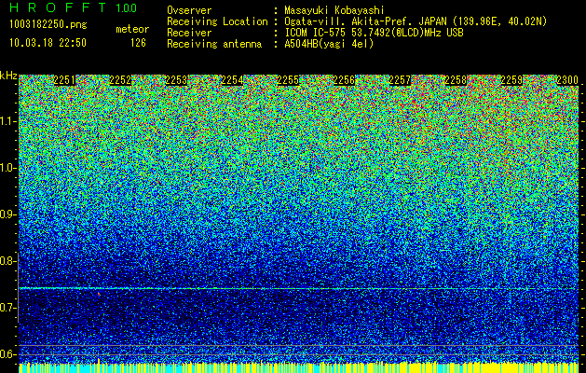
Task: Select the antenna value A504HB(yagi 4el)
Action: coord(329,44)
